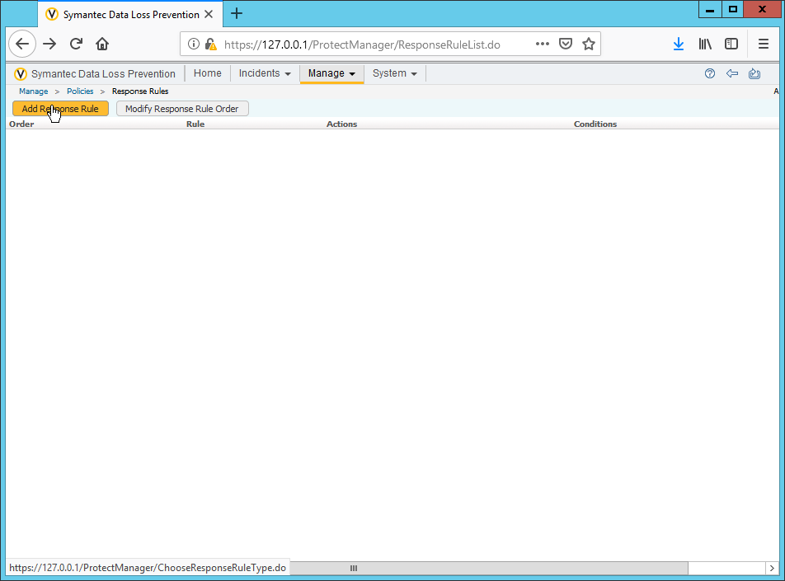The width and height of the screenshot is (785, 581).
Task: Go forward with the browser forward arrow
Action: tap(49, 44)
